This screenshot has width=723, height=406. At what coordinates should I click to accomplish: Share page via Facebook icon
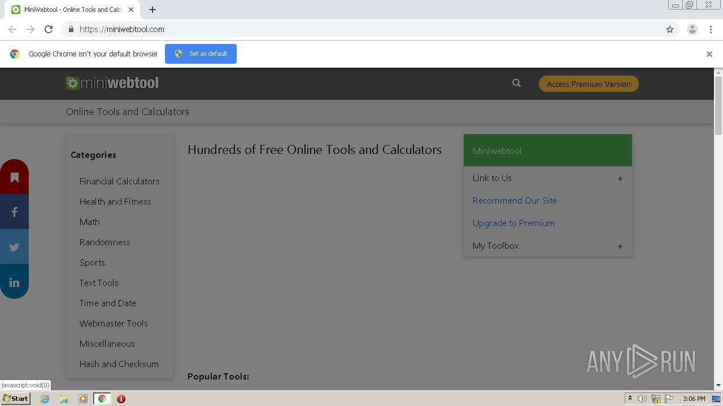point(14,212)
